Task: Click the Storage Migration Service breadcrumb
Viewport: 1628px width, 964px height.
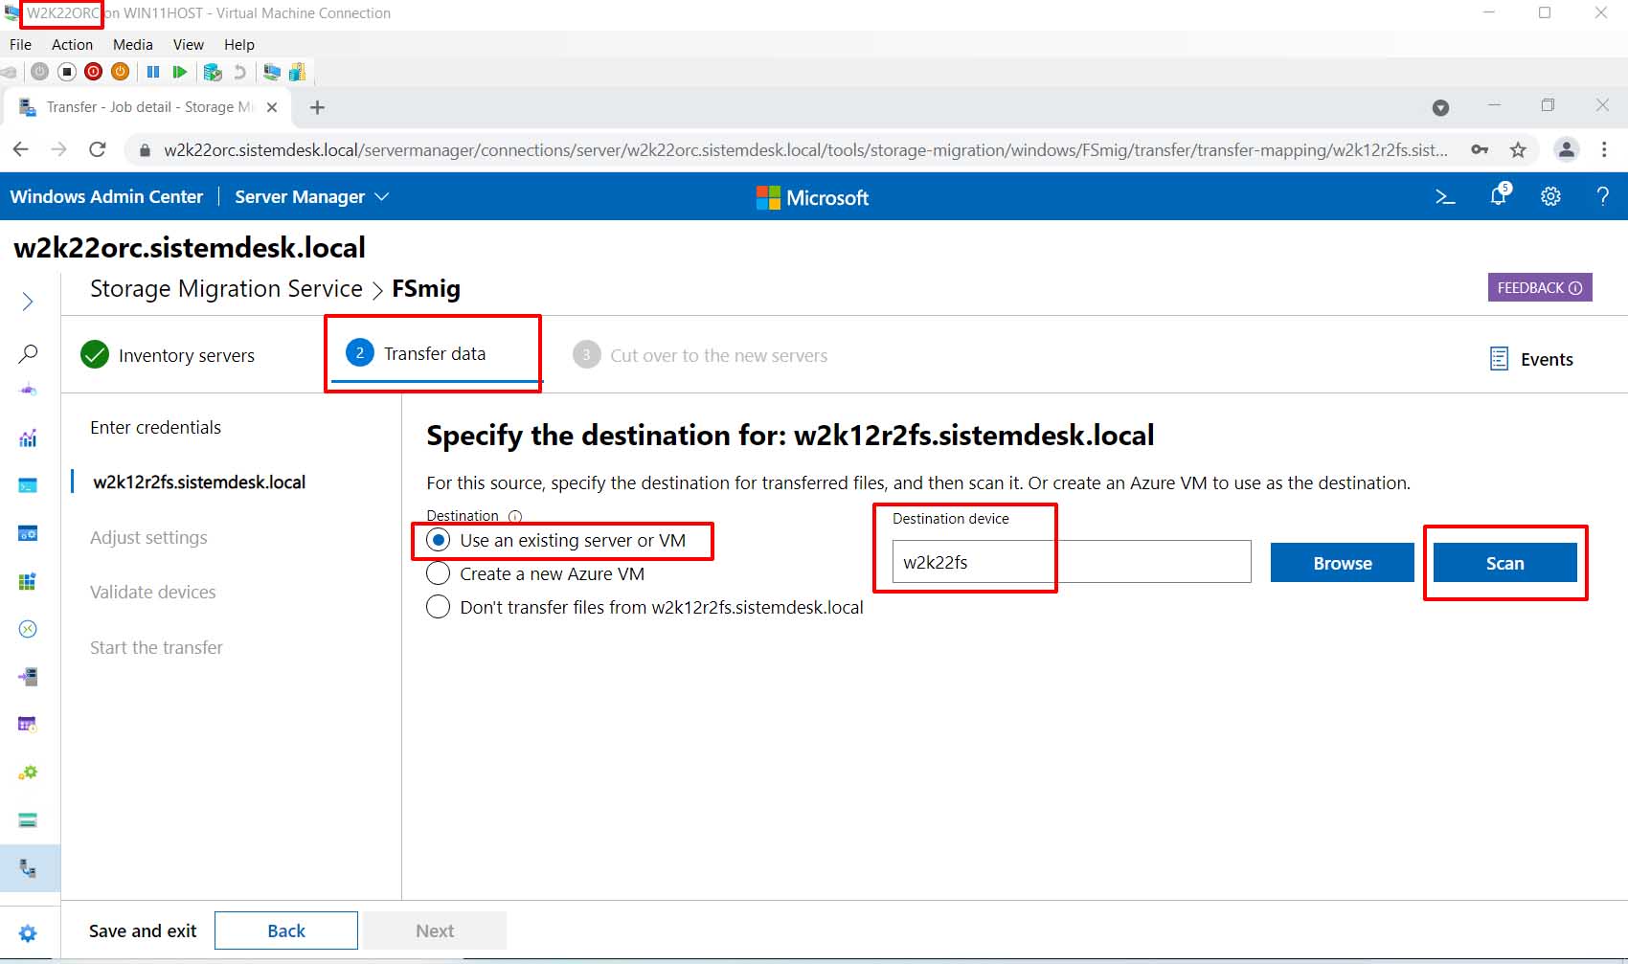Action: pyautogui.click(x=226, y=288)
